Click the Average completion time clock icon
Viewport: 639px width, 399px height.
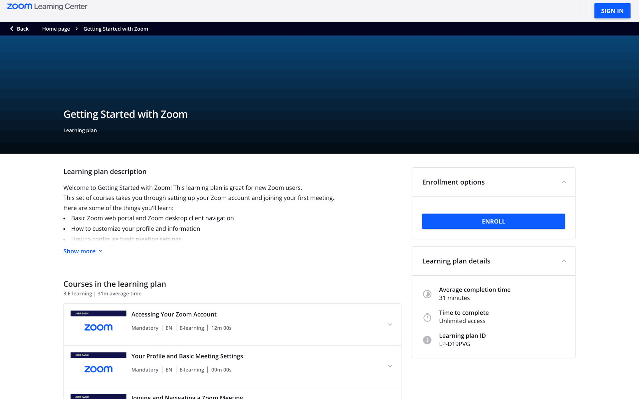(x=427, y=294)
